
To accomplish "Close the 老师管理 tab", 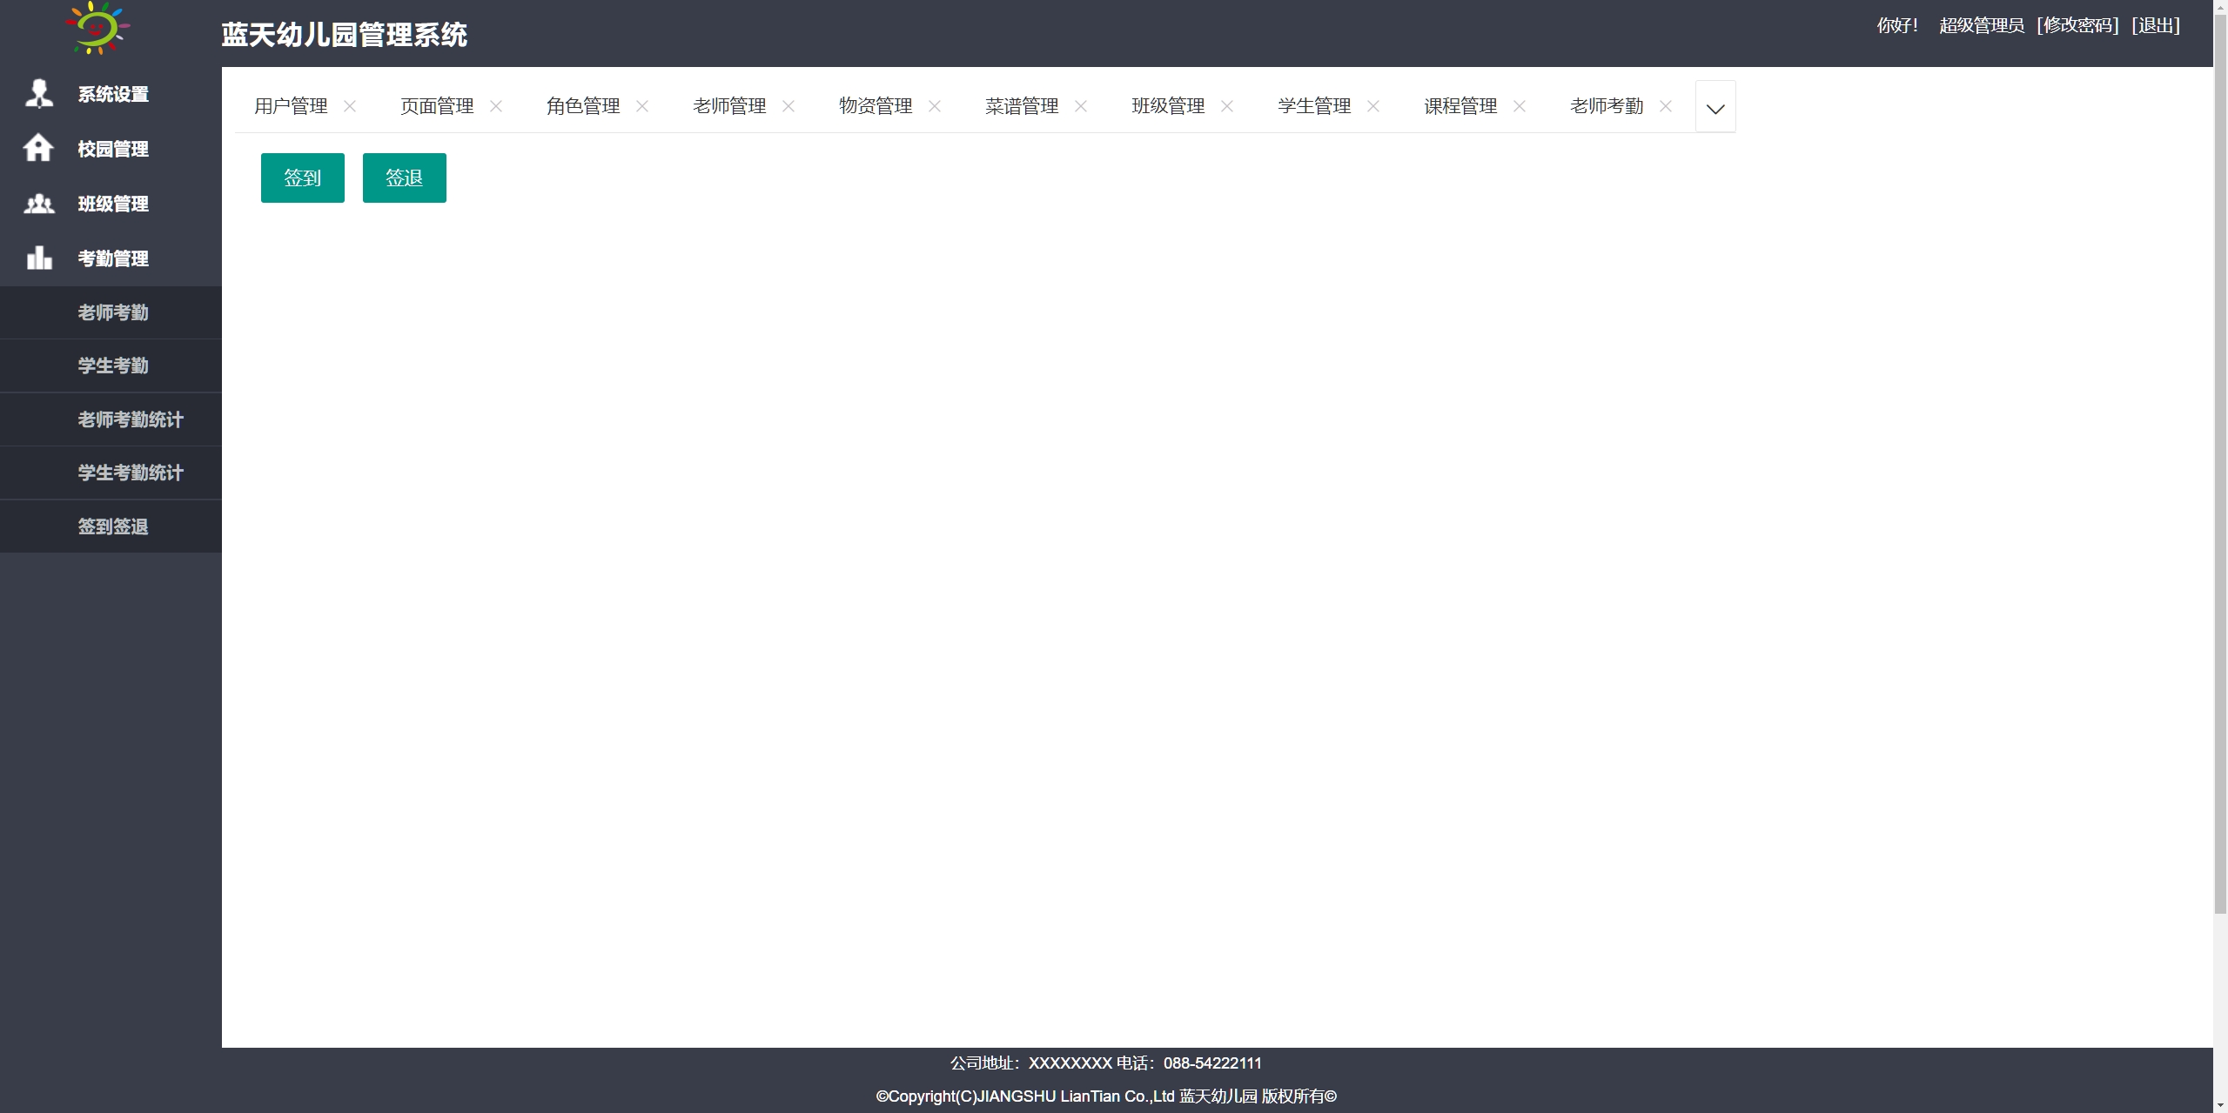I will click(789, 106).
